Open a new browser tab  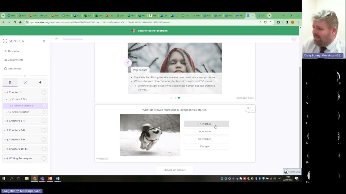(269, 16)
